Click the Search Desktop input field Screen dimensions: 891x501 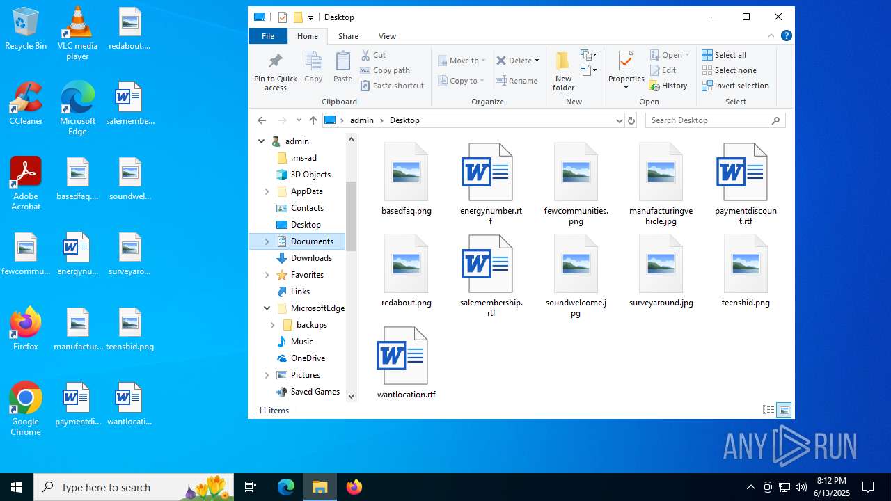709,120
